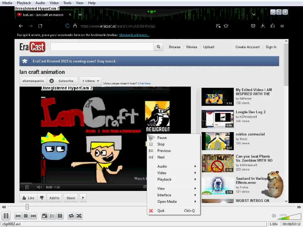Click the flag report button

pos(83,198)
